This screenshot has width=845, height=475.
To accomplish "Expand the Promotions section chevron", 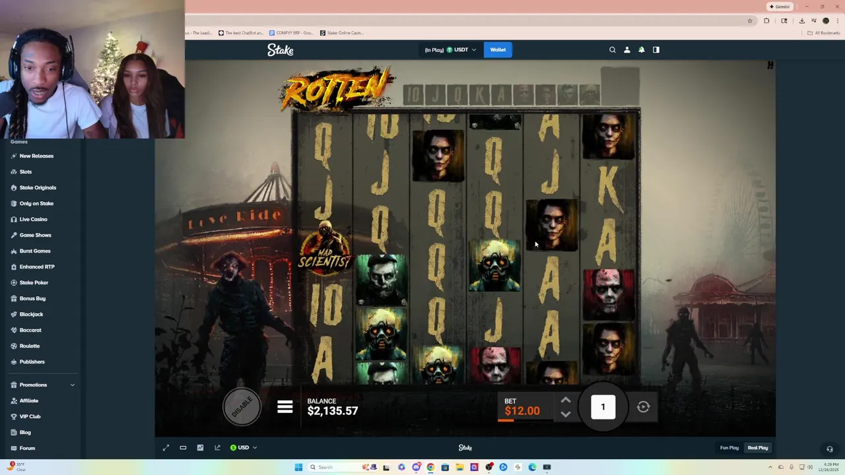I will [x=73, y=385].
